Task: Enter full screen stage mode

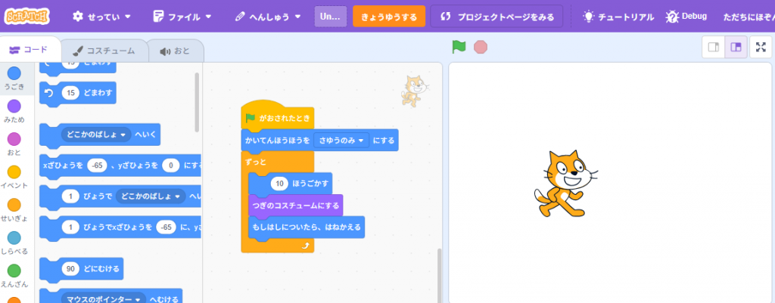Action: pyautogui.click(x=760, y=48)
